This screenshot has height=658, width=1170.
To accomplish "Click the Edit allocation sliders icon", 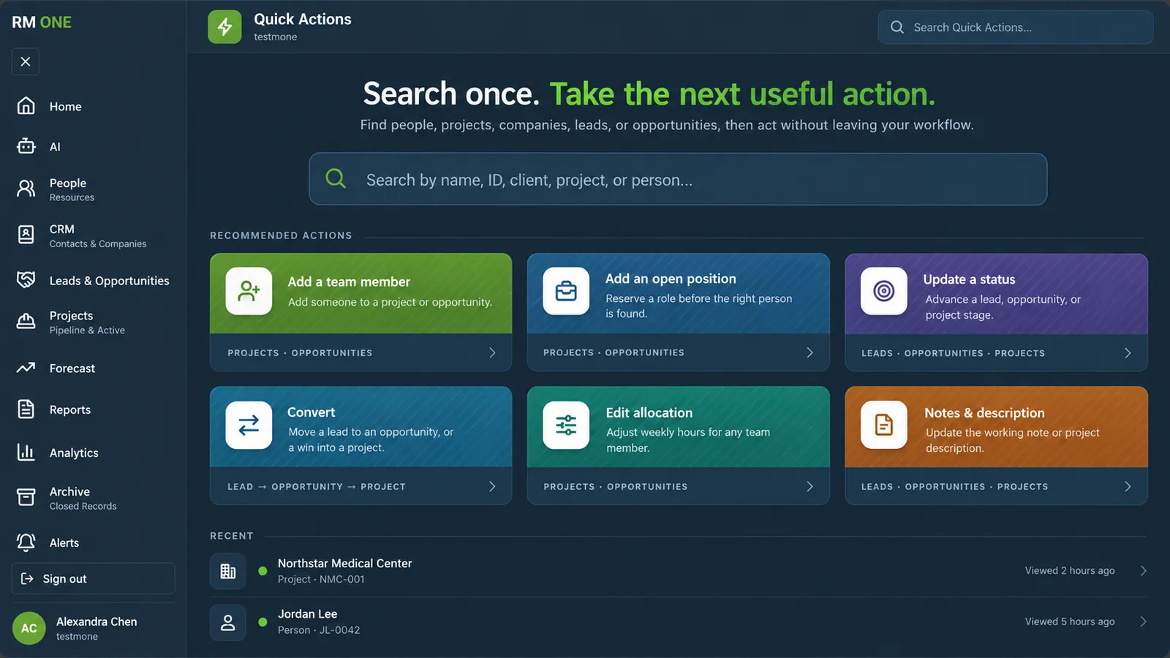I will point(566,425).
